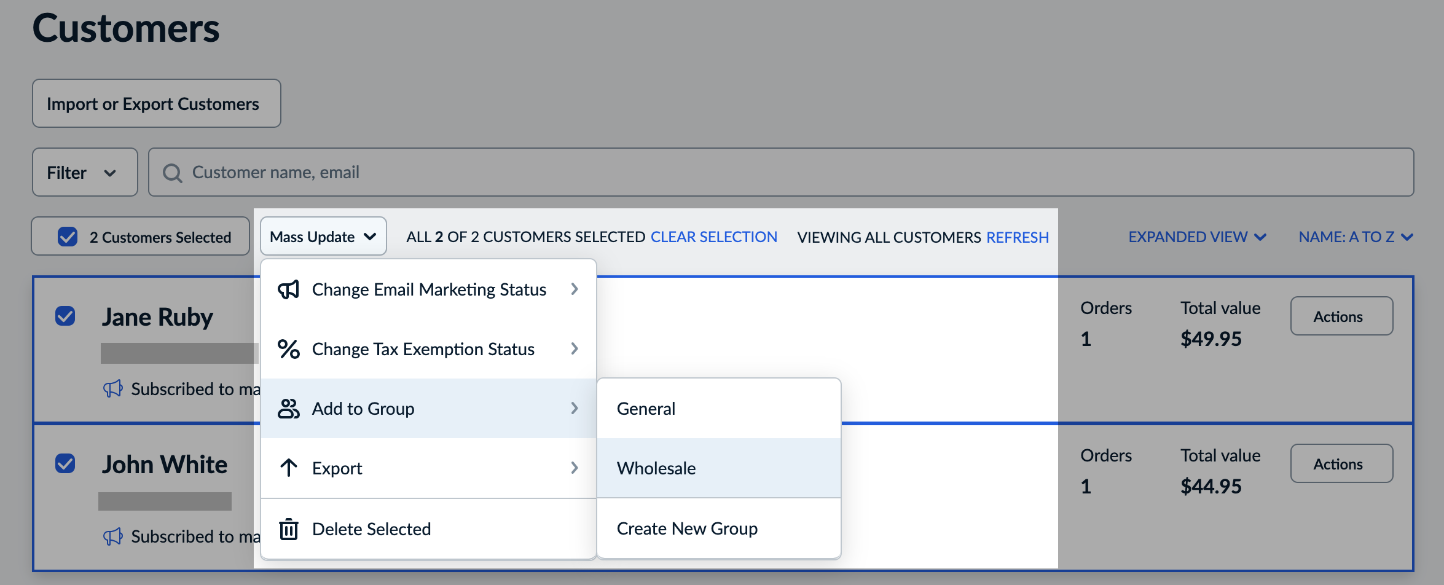Choose Create New Group from the submenu
The image size is (1444, 585).
click(x=687, y=528)
